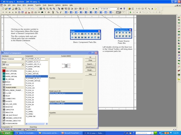The height and width of the screenshot is (135, 181).
Task: Expand the first blue virtual toolbox icon dropdown arrow
Action: [68, 12]
